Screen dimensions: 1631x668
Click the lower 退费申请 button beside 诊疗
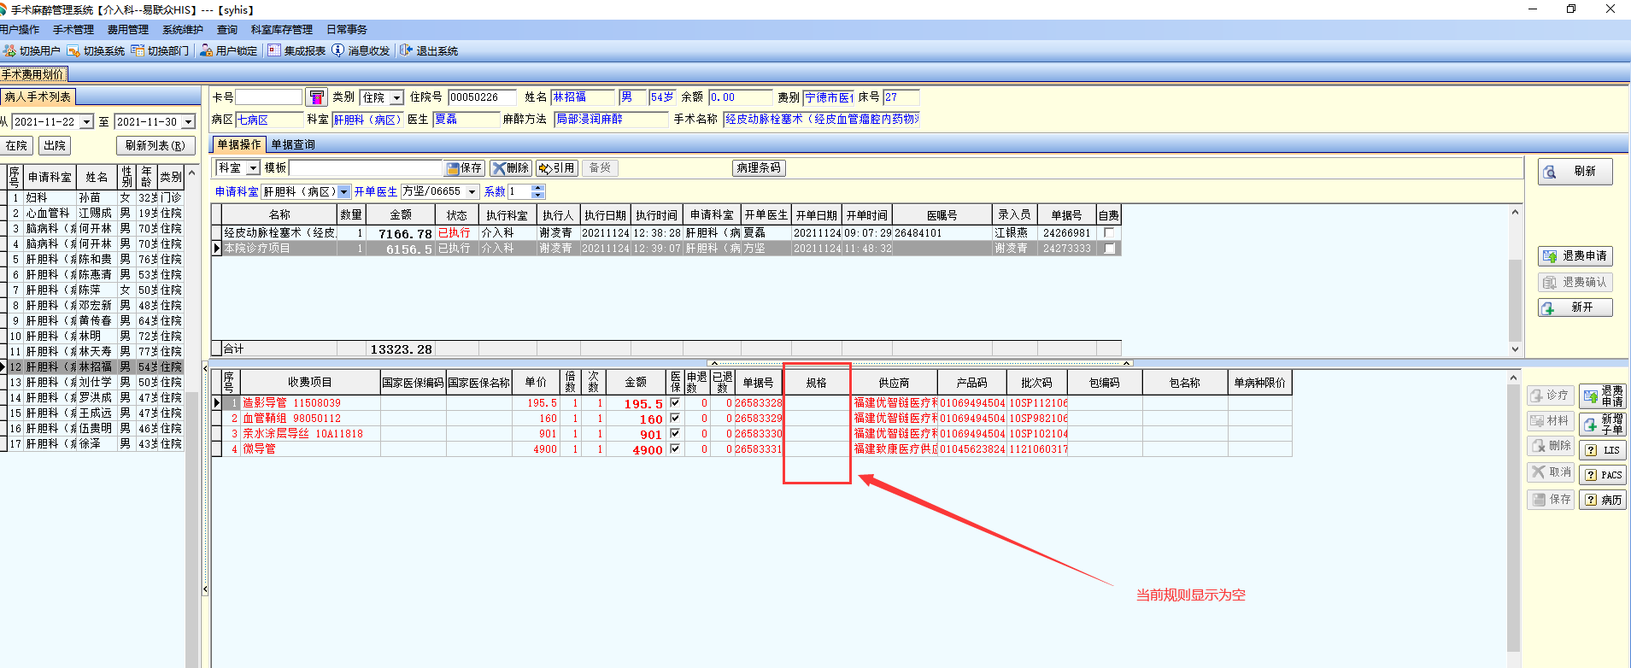(1603, 396)
